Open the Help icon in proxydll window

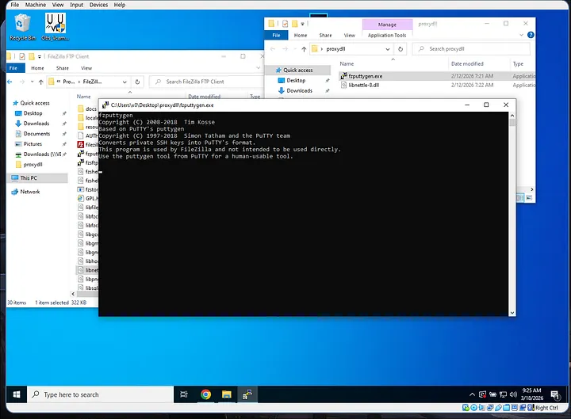pos(531,35)
